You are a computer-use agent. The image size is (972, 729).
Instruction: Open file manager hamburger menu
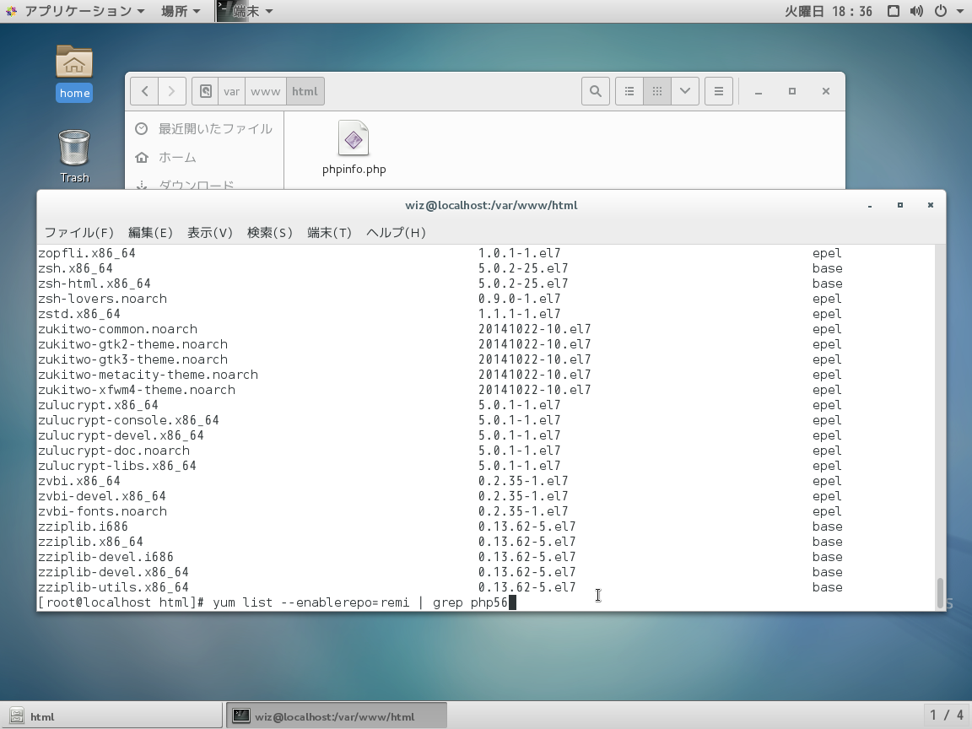[x=719, y=91]
